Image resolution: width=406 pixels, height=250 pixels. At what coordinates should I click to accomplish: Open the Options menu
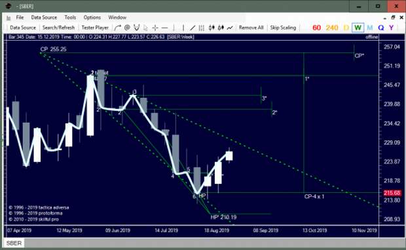tap(92, 17)
